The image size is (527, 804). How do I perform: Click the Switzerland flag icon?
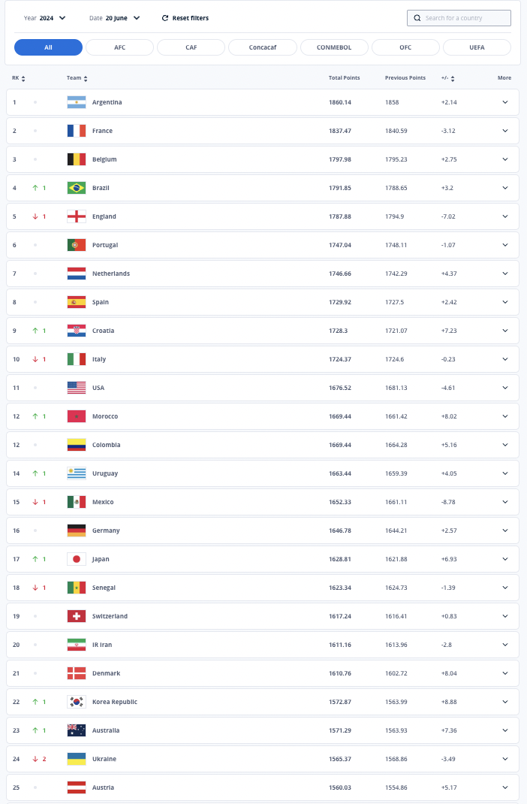click(x=77, y=616)
